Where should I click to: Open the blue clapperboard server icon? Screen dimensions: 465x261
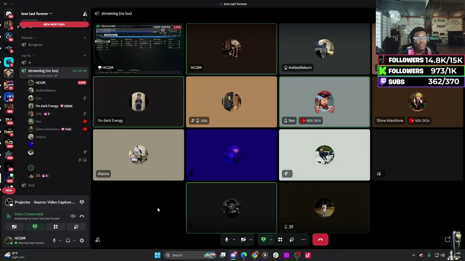tap(9, 62)
